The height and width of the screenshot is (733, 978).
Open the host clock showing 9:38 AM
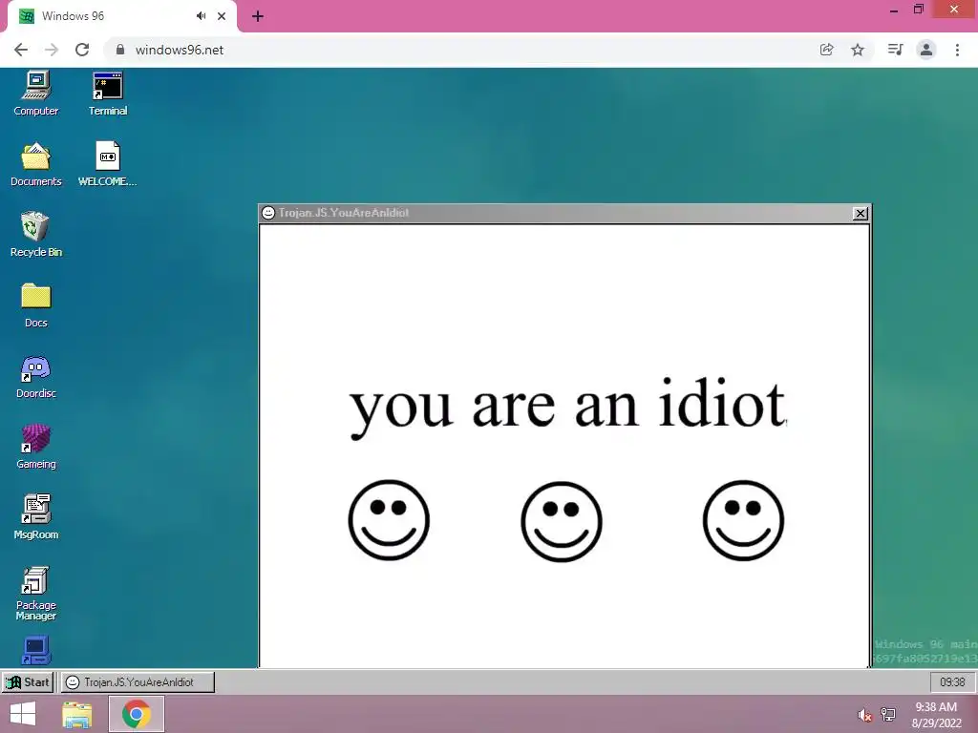pyautogui.click(x=936, y=715)
